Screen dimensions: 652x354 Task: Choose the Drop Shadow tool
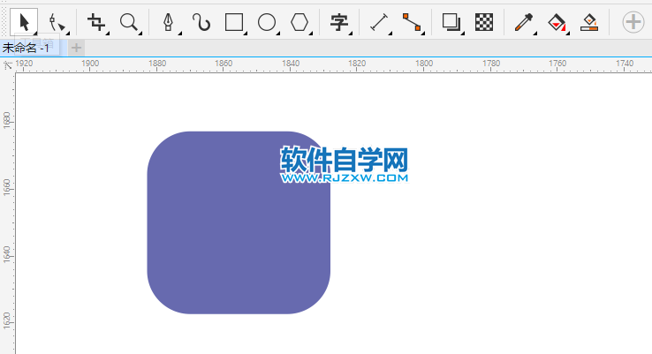click(x=451, y=22)
